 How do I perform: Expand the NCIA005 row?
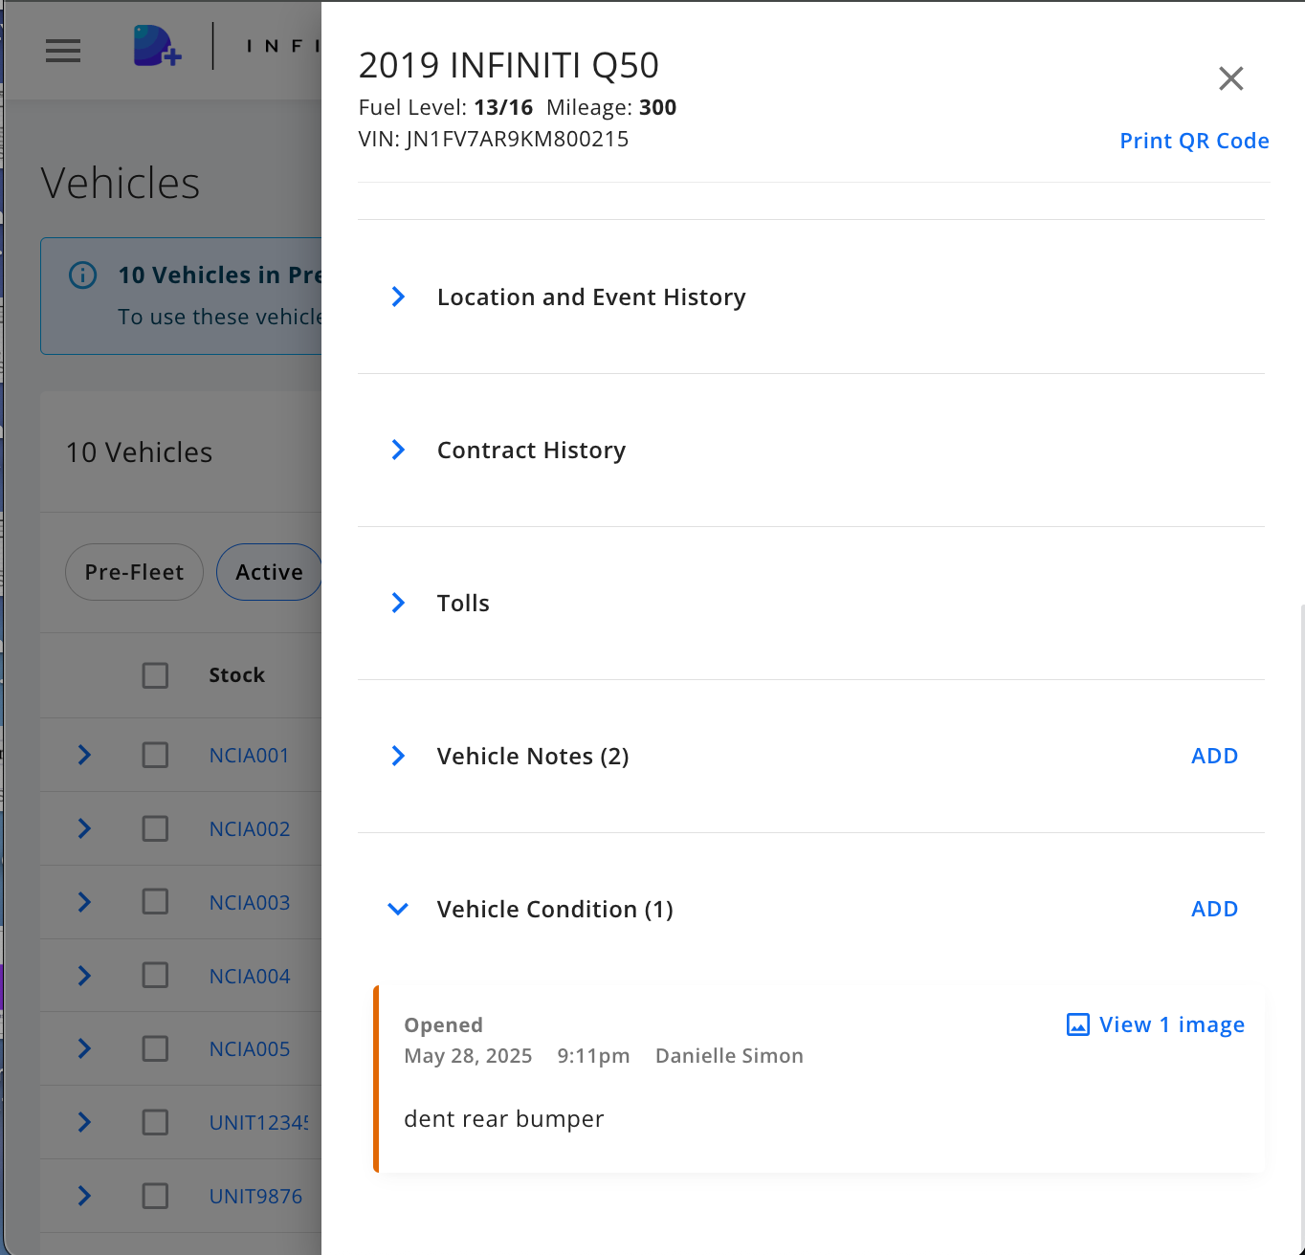(84, 1048)
